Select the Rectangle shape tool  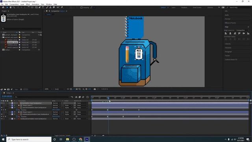pos(36,7)
